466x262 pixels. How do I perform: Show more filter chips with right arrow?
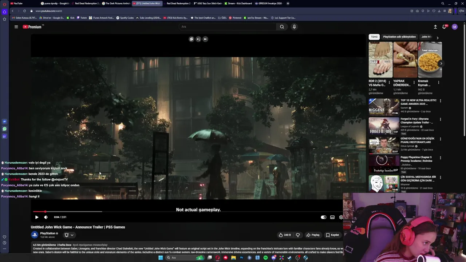[x=437, y=37]
